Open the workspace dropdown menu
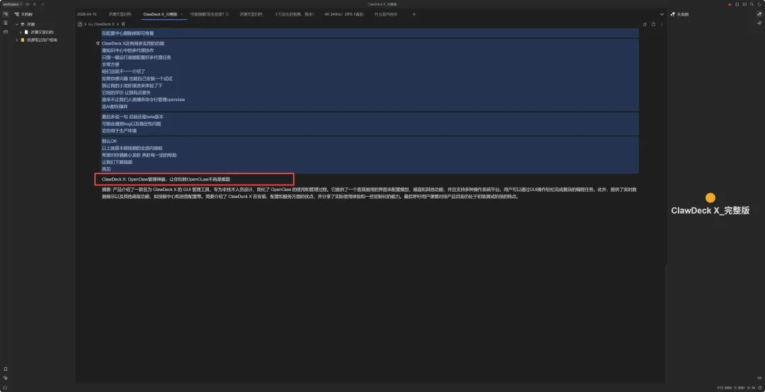 13,4
